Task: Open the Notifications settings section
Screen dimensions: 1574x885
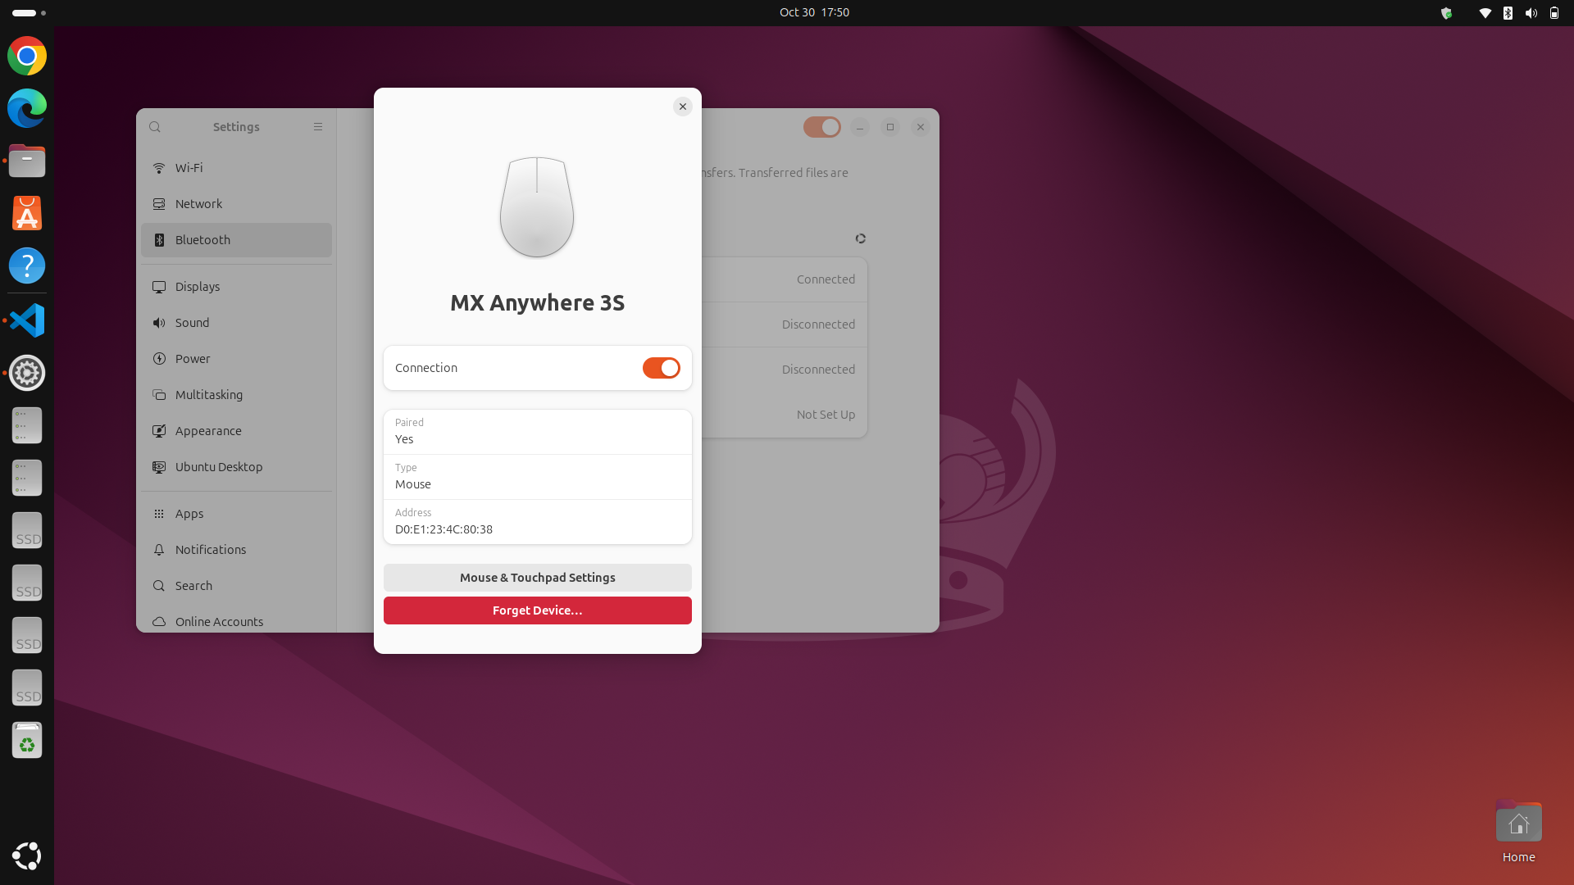Action: click(210, 549)
